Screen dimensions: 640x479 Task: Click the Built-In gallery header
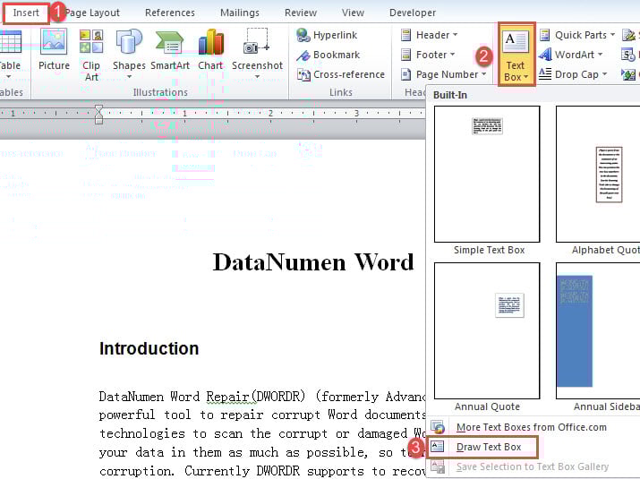(x=450, y=95)
